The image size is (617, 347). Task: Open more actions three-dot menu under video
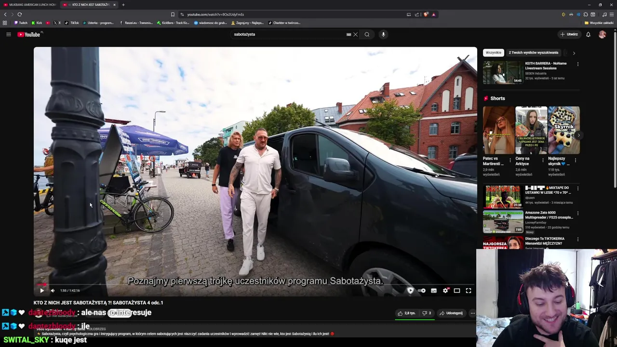(x=472, y=313)
